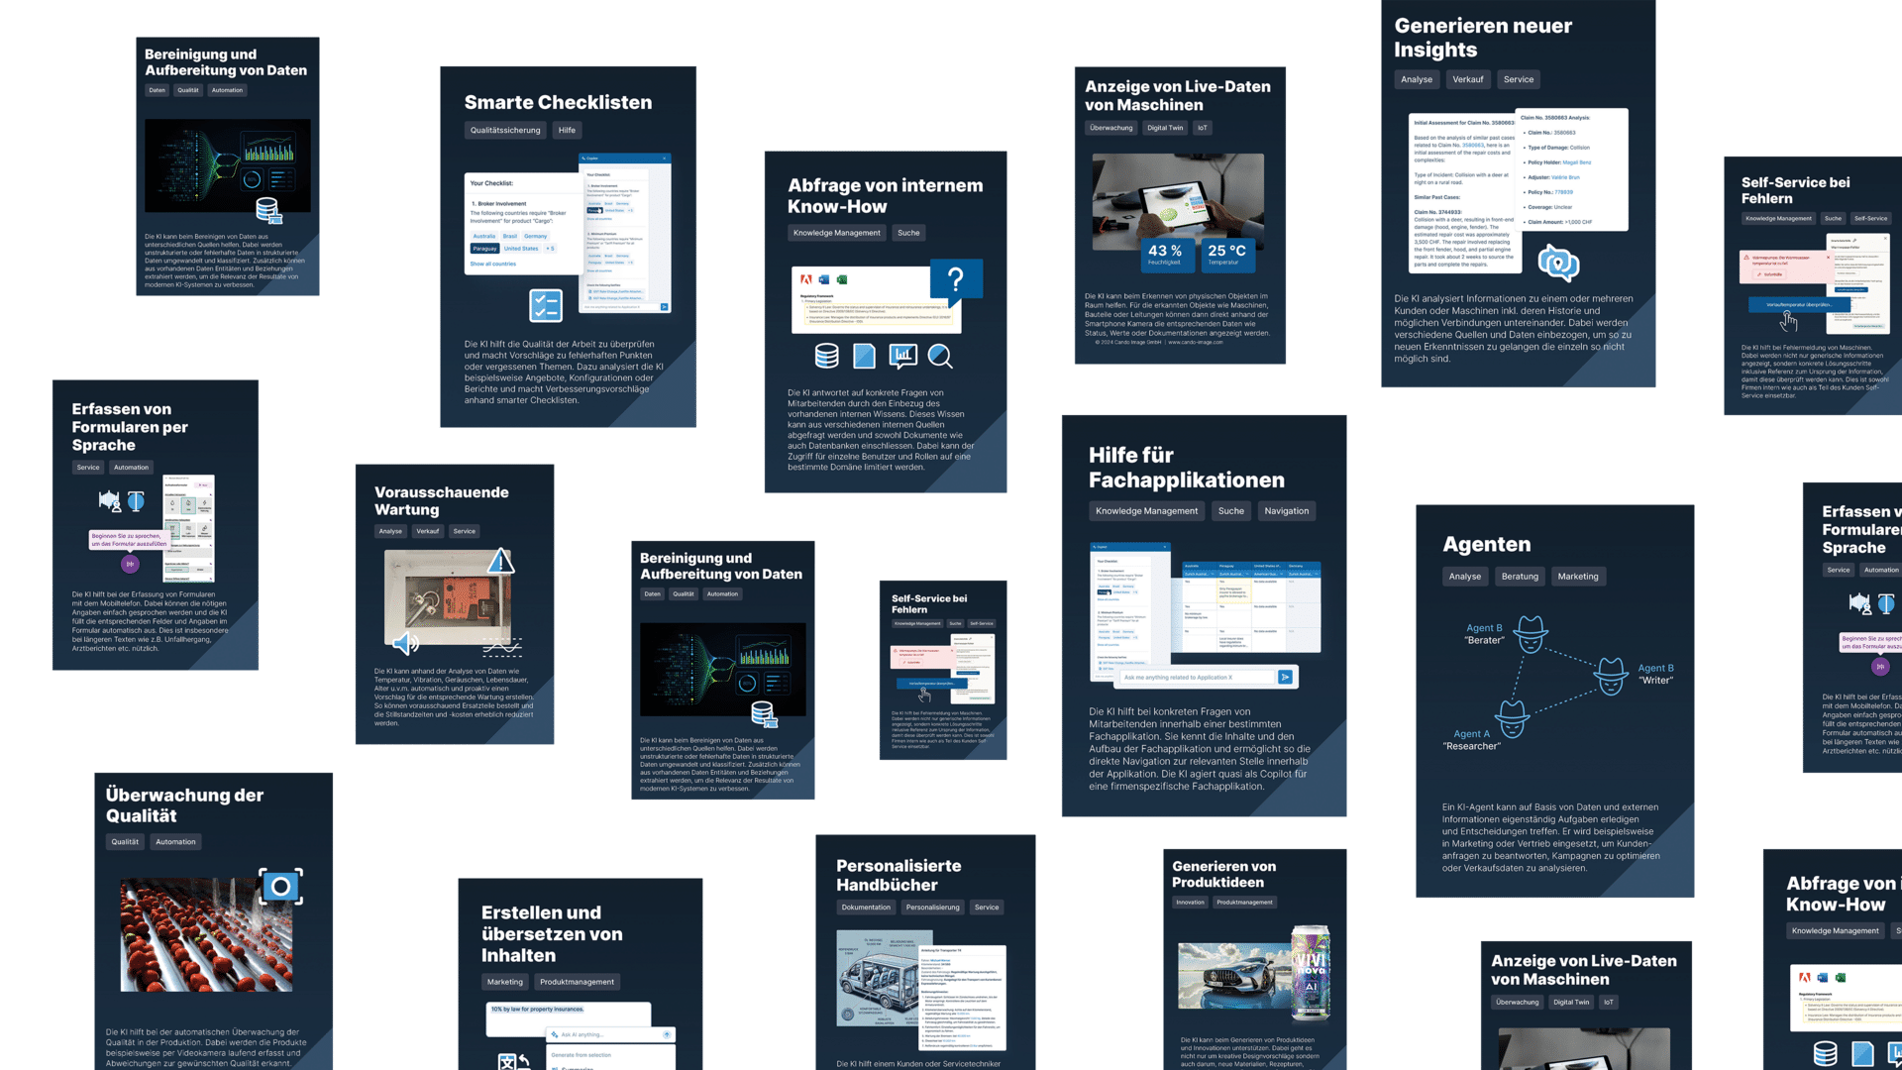The height and width of the screenshot is (1070, 1902).
Task: Click the speaker icon in Vorausschauende Wartung
Action: click(x=405, y=644)
